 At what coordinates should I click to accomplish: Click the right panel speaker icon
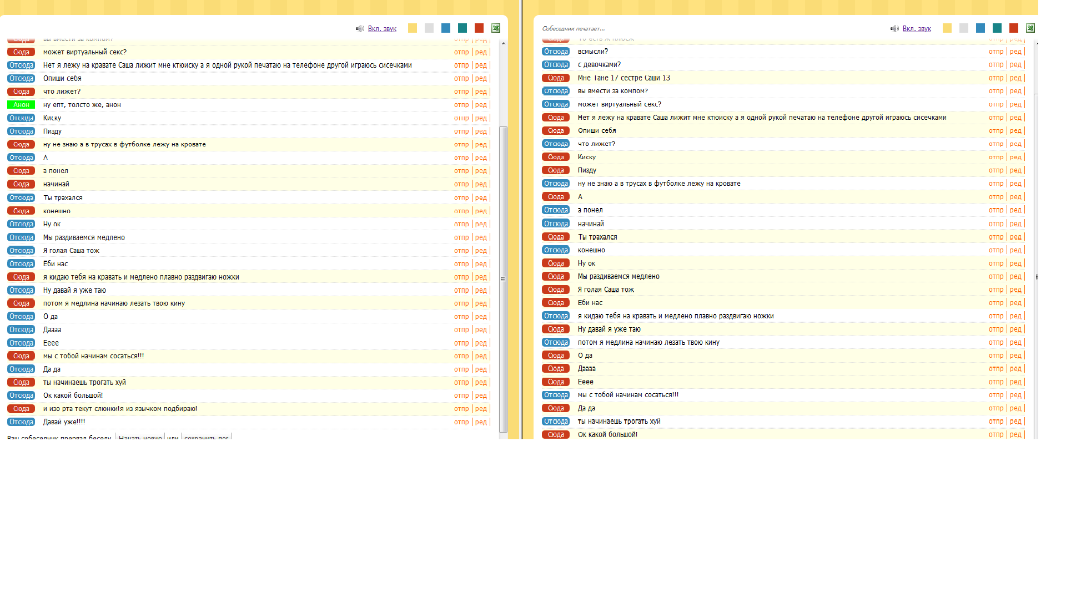coord(894,29)
